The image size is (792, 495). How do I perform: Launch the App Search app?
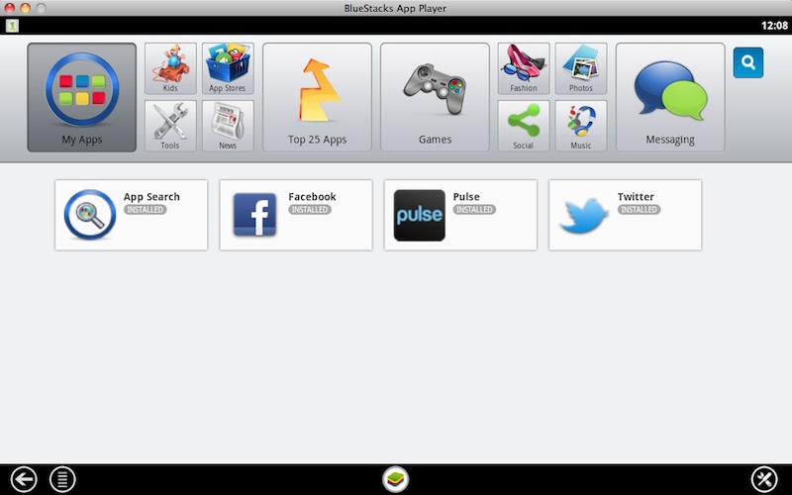pos(131,215)
